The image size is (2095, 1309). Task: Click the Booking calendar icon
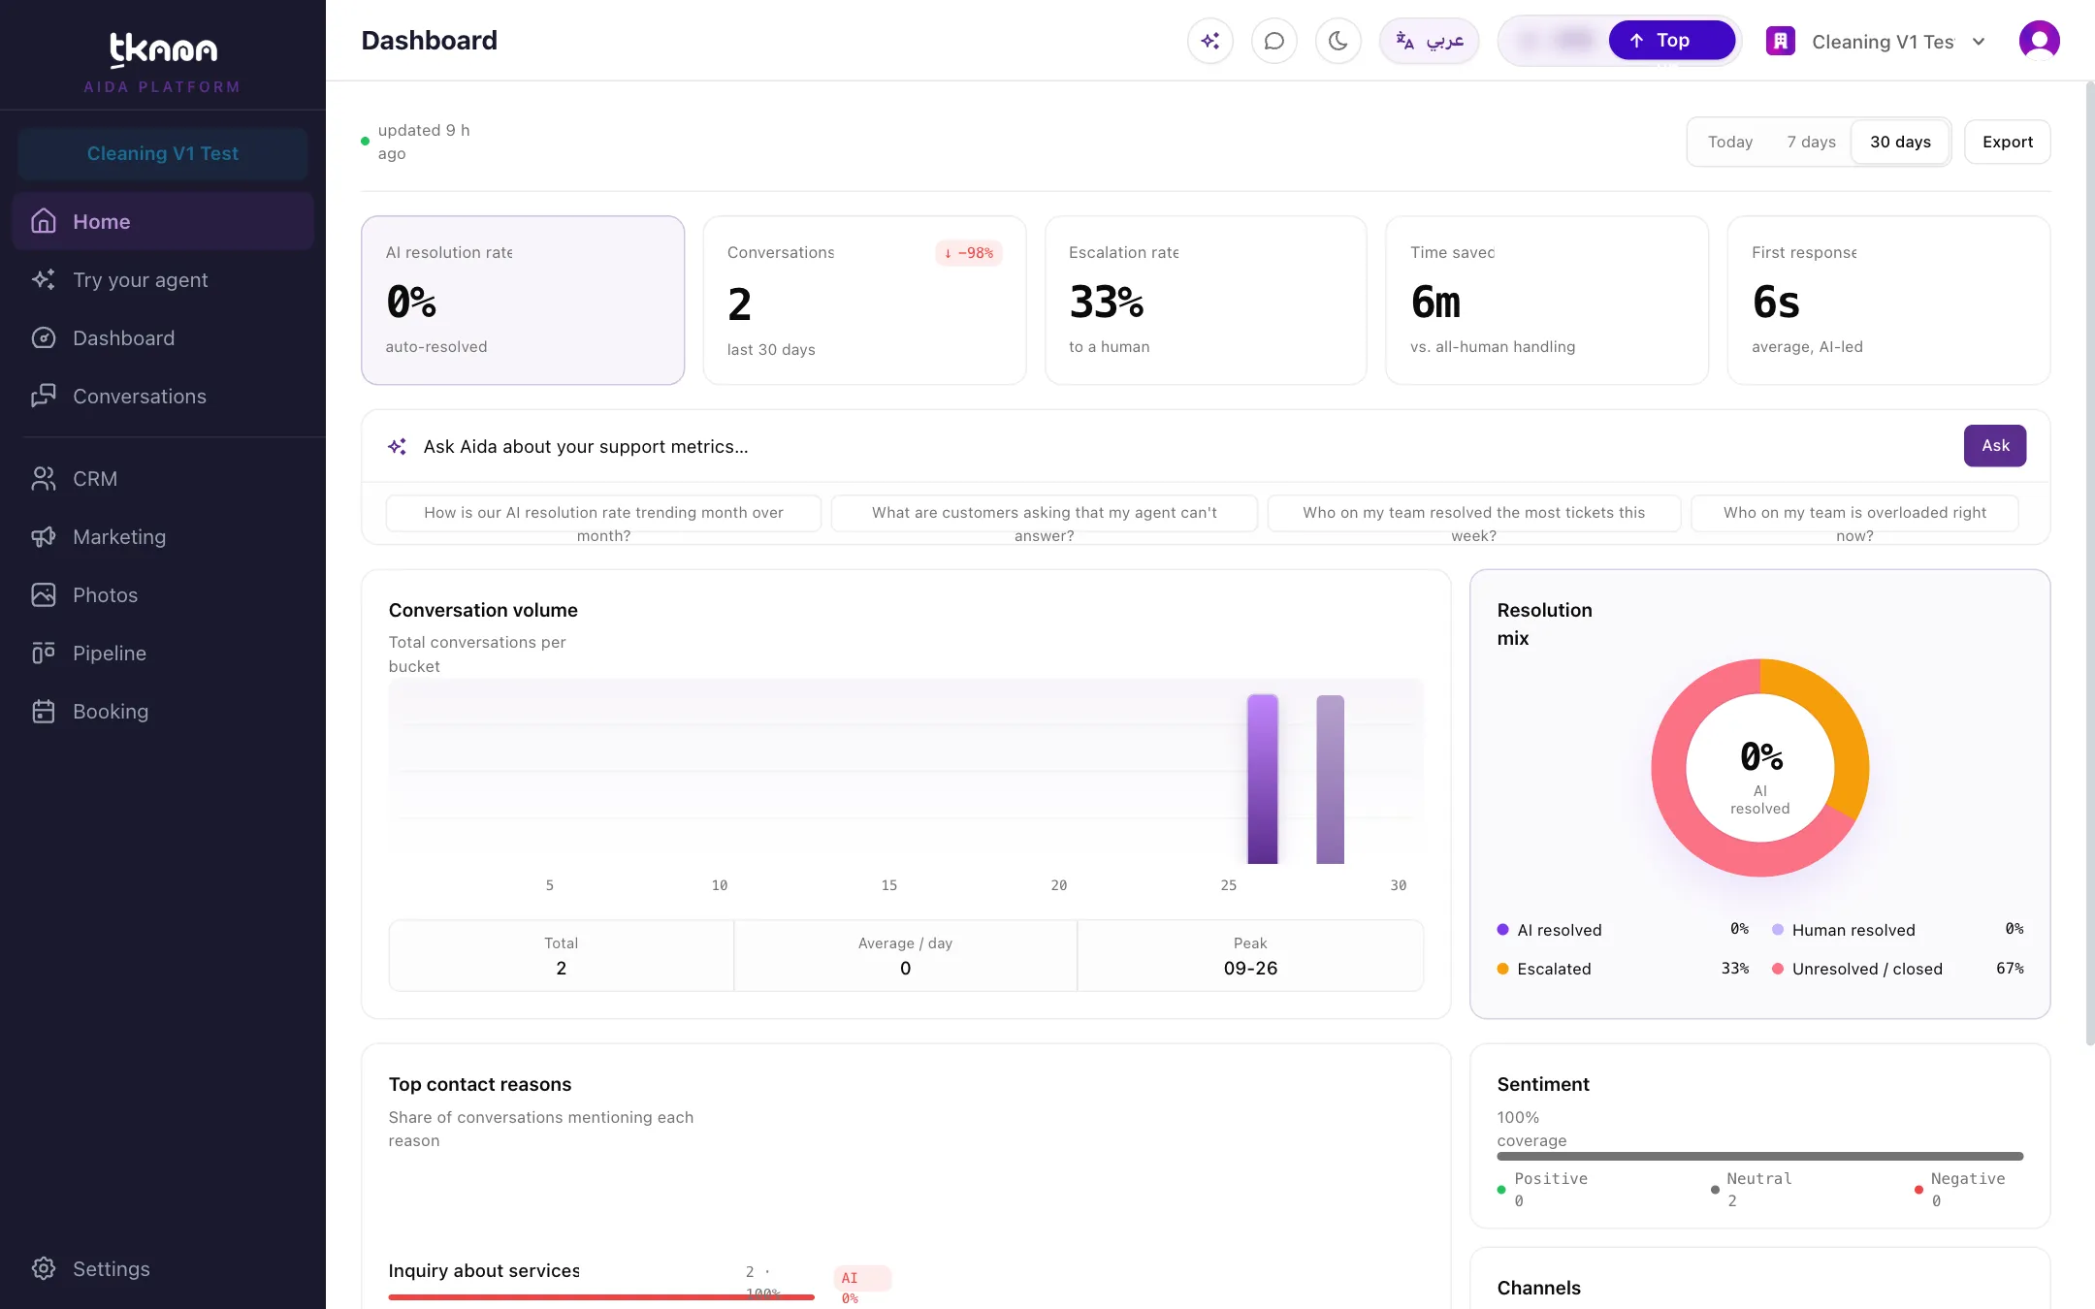(x=44, y=711)
